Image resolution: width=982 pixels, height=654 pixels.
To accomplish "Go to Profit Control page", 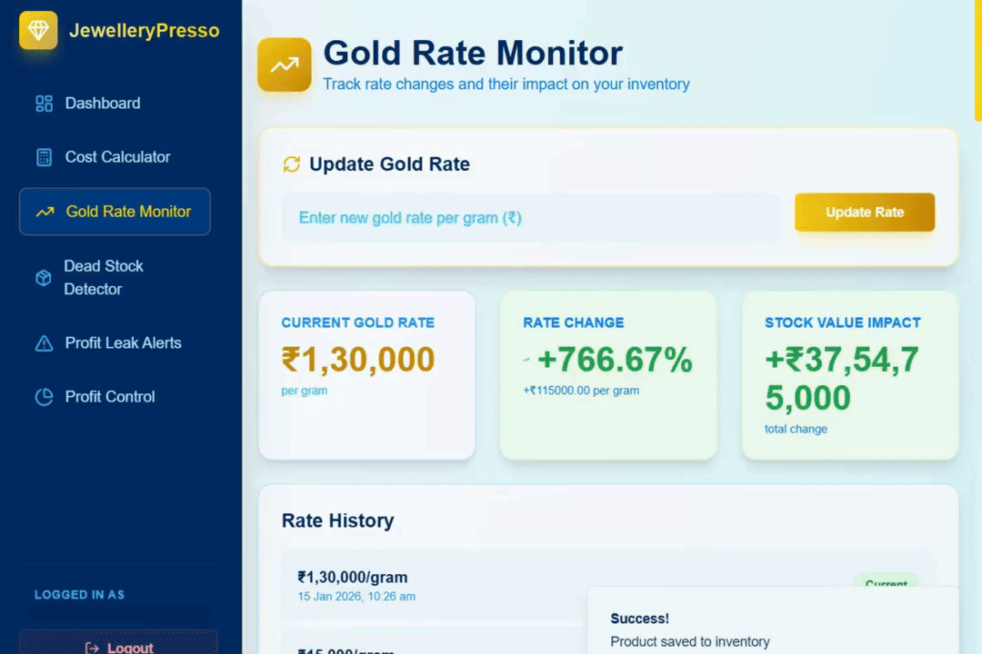I will pos(109,397).
